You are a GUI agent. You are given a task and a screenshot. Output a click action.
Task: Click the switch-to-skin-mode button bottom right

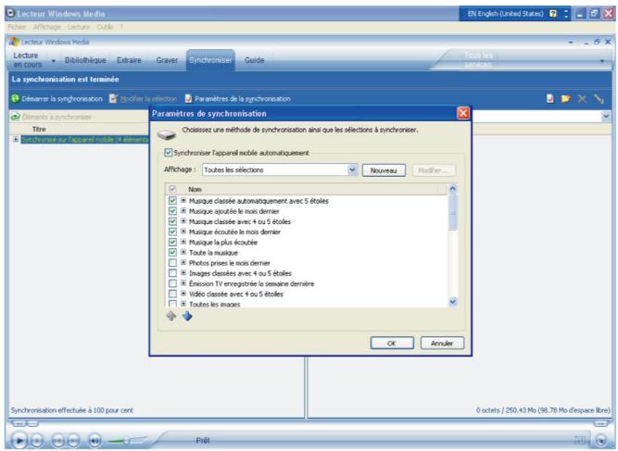click(x=601, y=441)
